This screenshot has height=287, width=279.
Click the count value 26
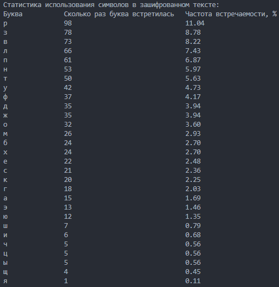click(68, 134)
